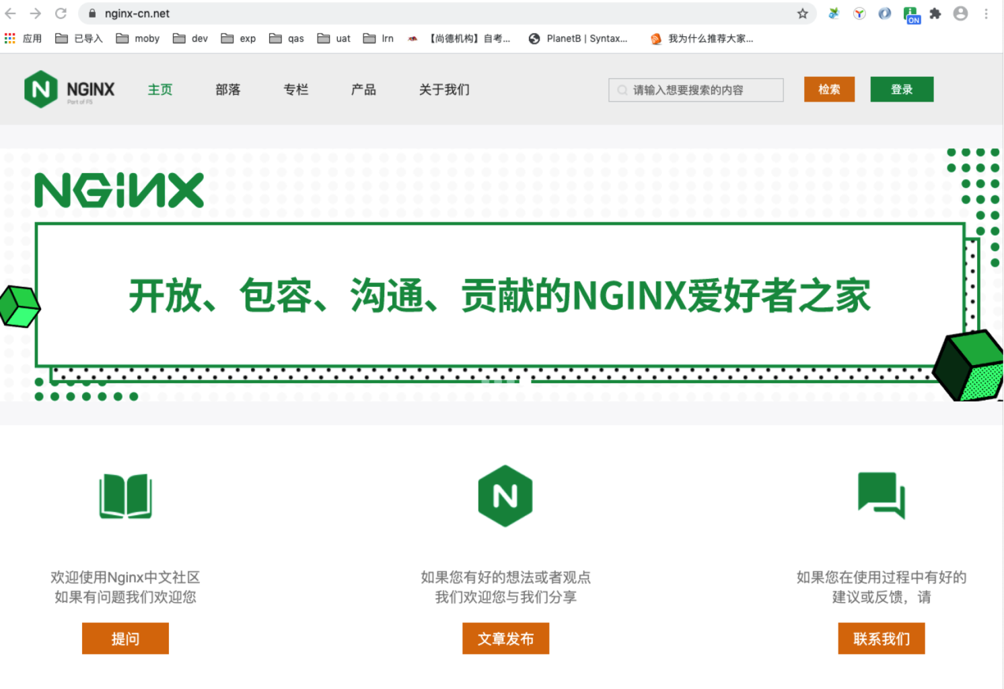1004x689 pixels.
Task: Click the green chat bubbles icon
Action: coord(882,495)
